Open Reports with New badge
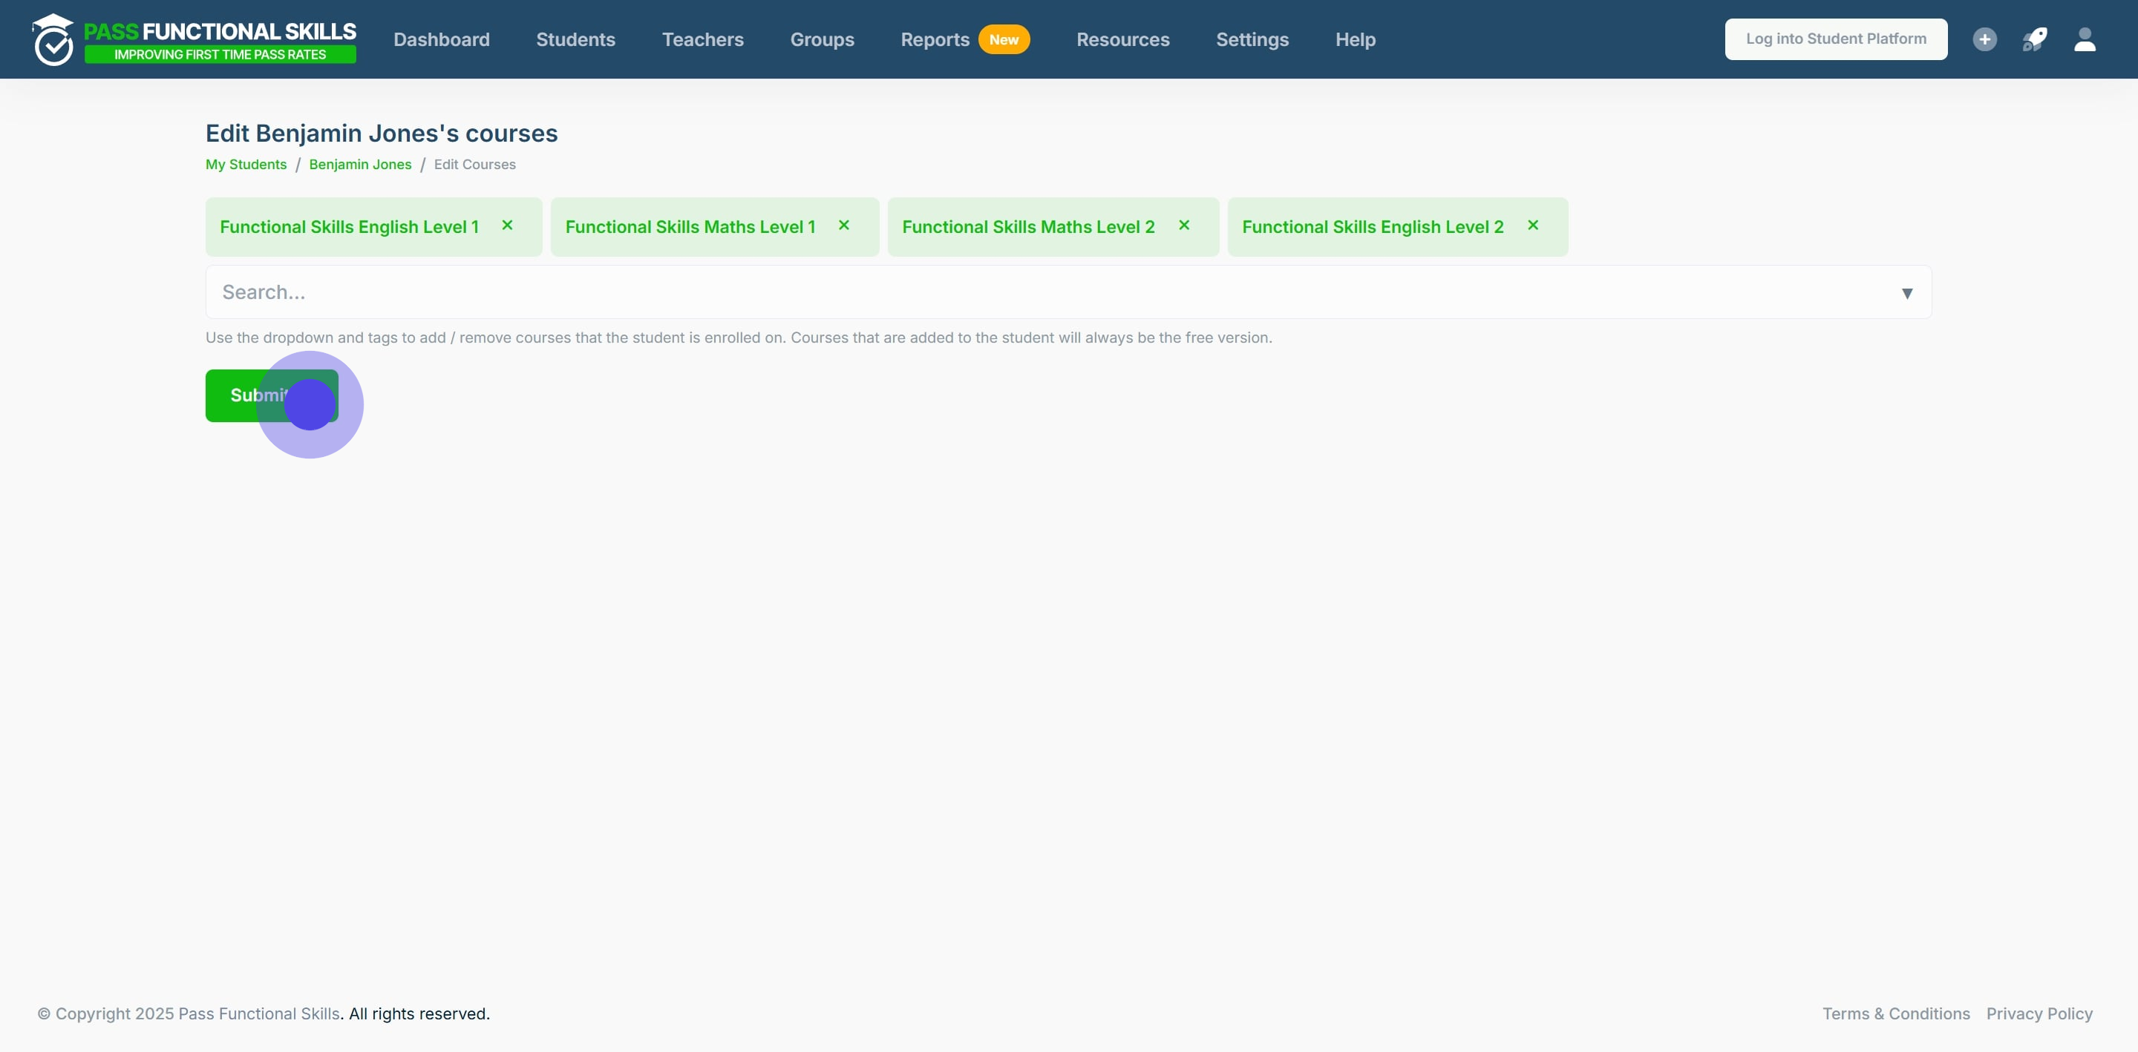The height and width of the screenshot is (1052, 2138). click(x=935, y=40)
